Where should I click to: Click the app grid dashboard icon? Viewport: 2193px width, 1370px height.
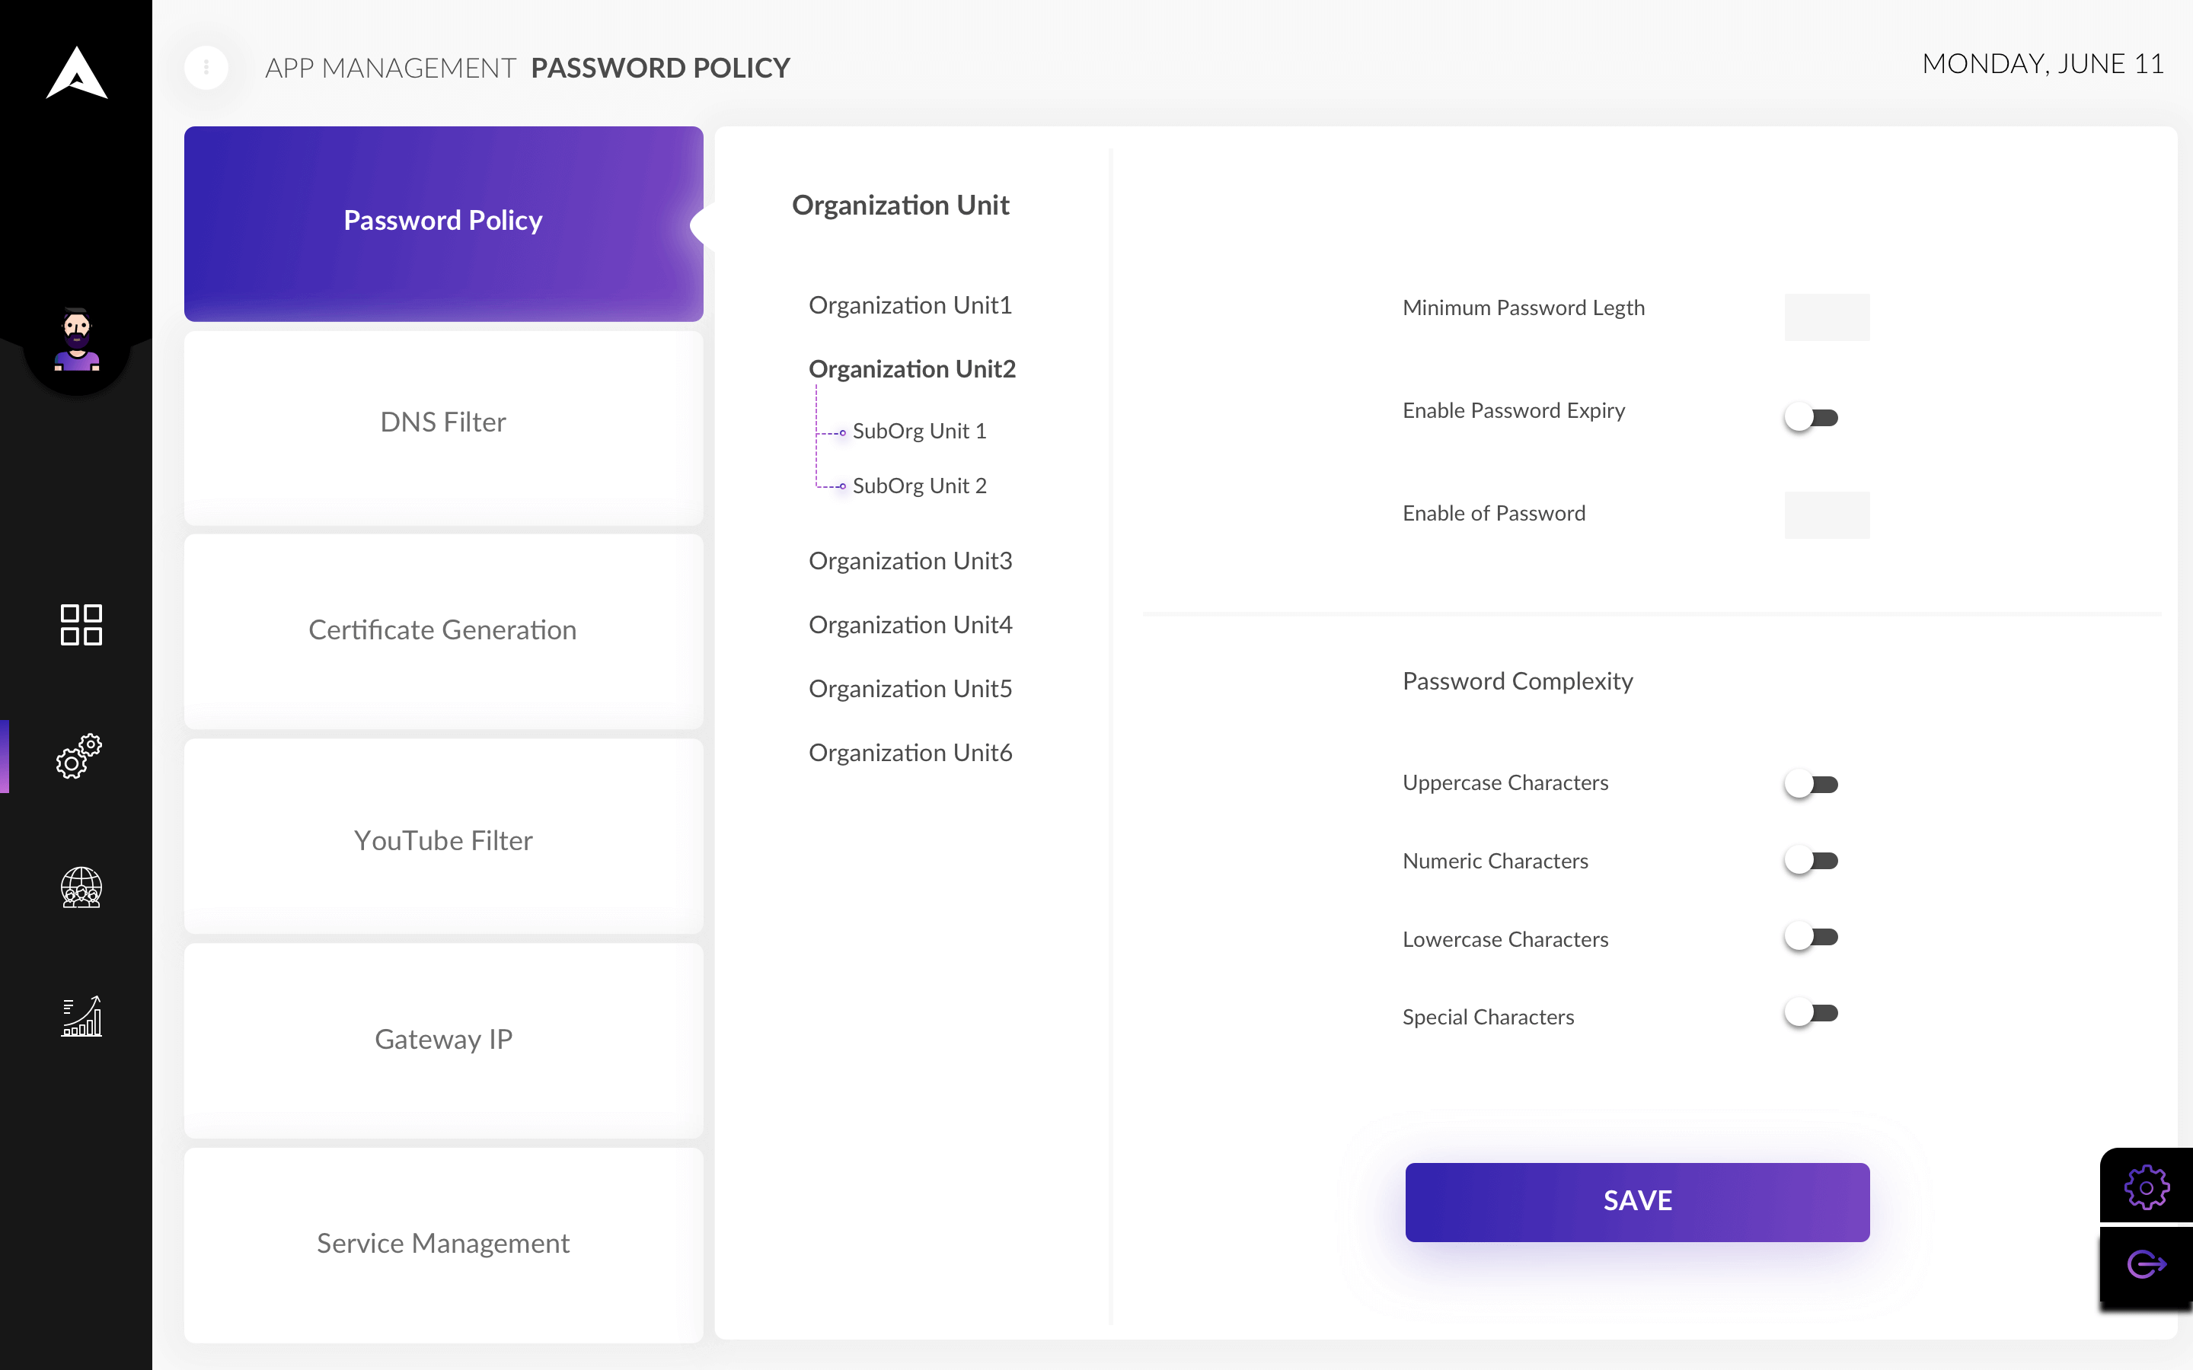[x=79, y=623]
